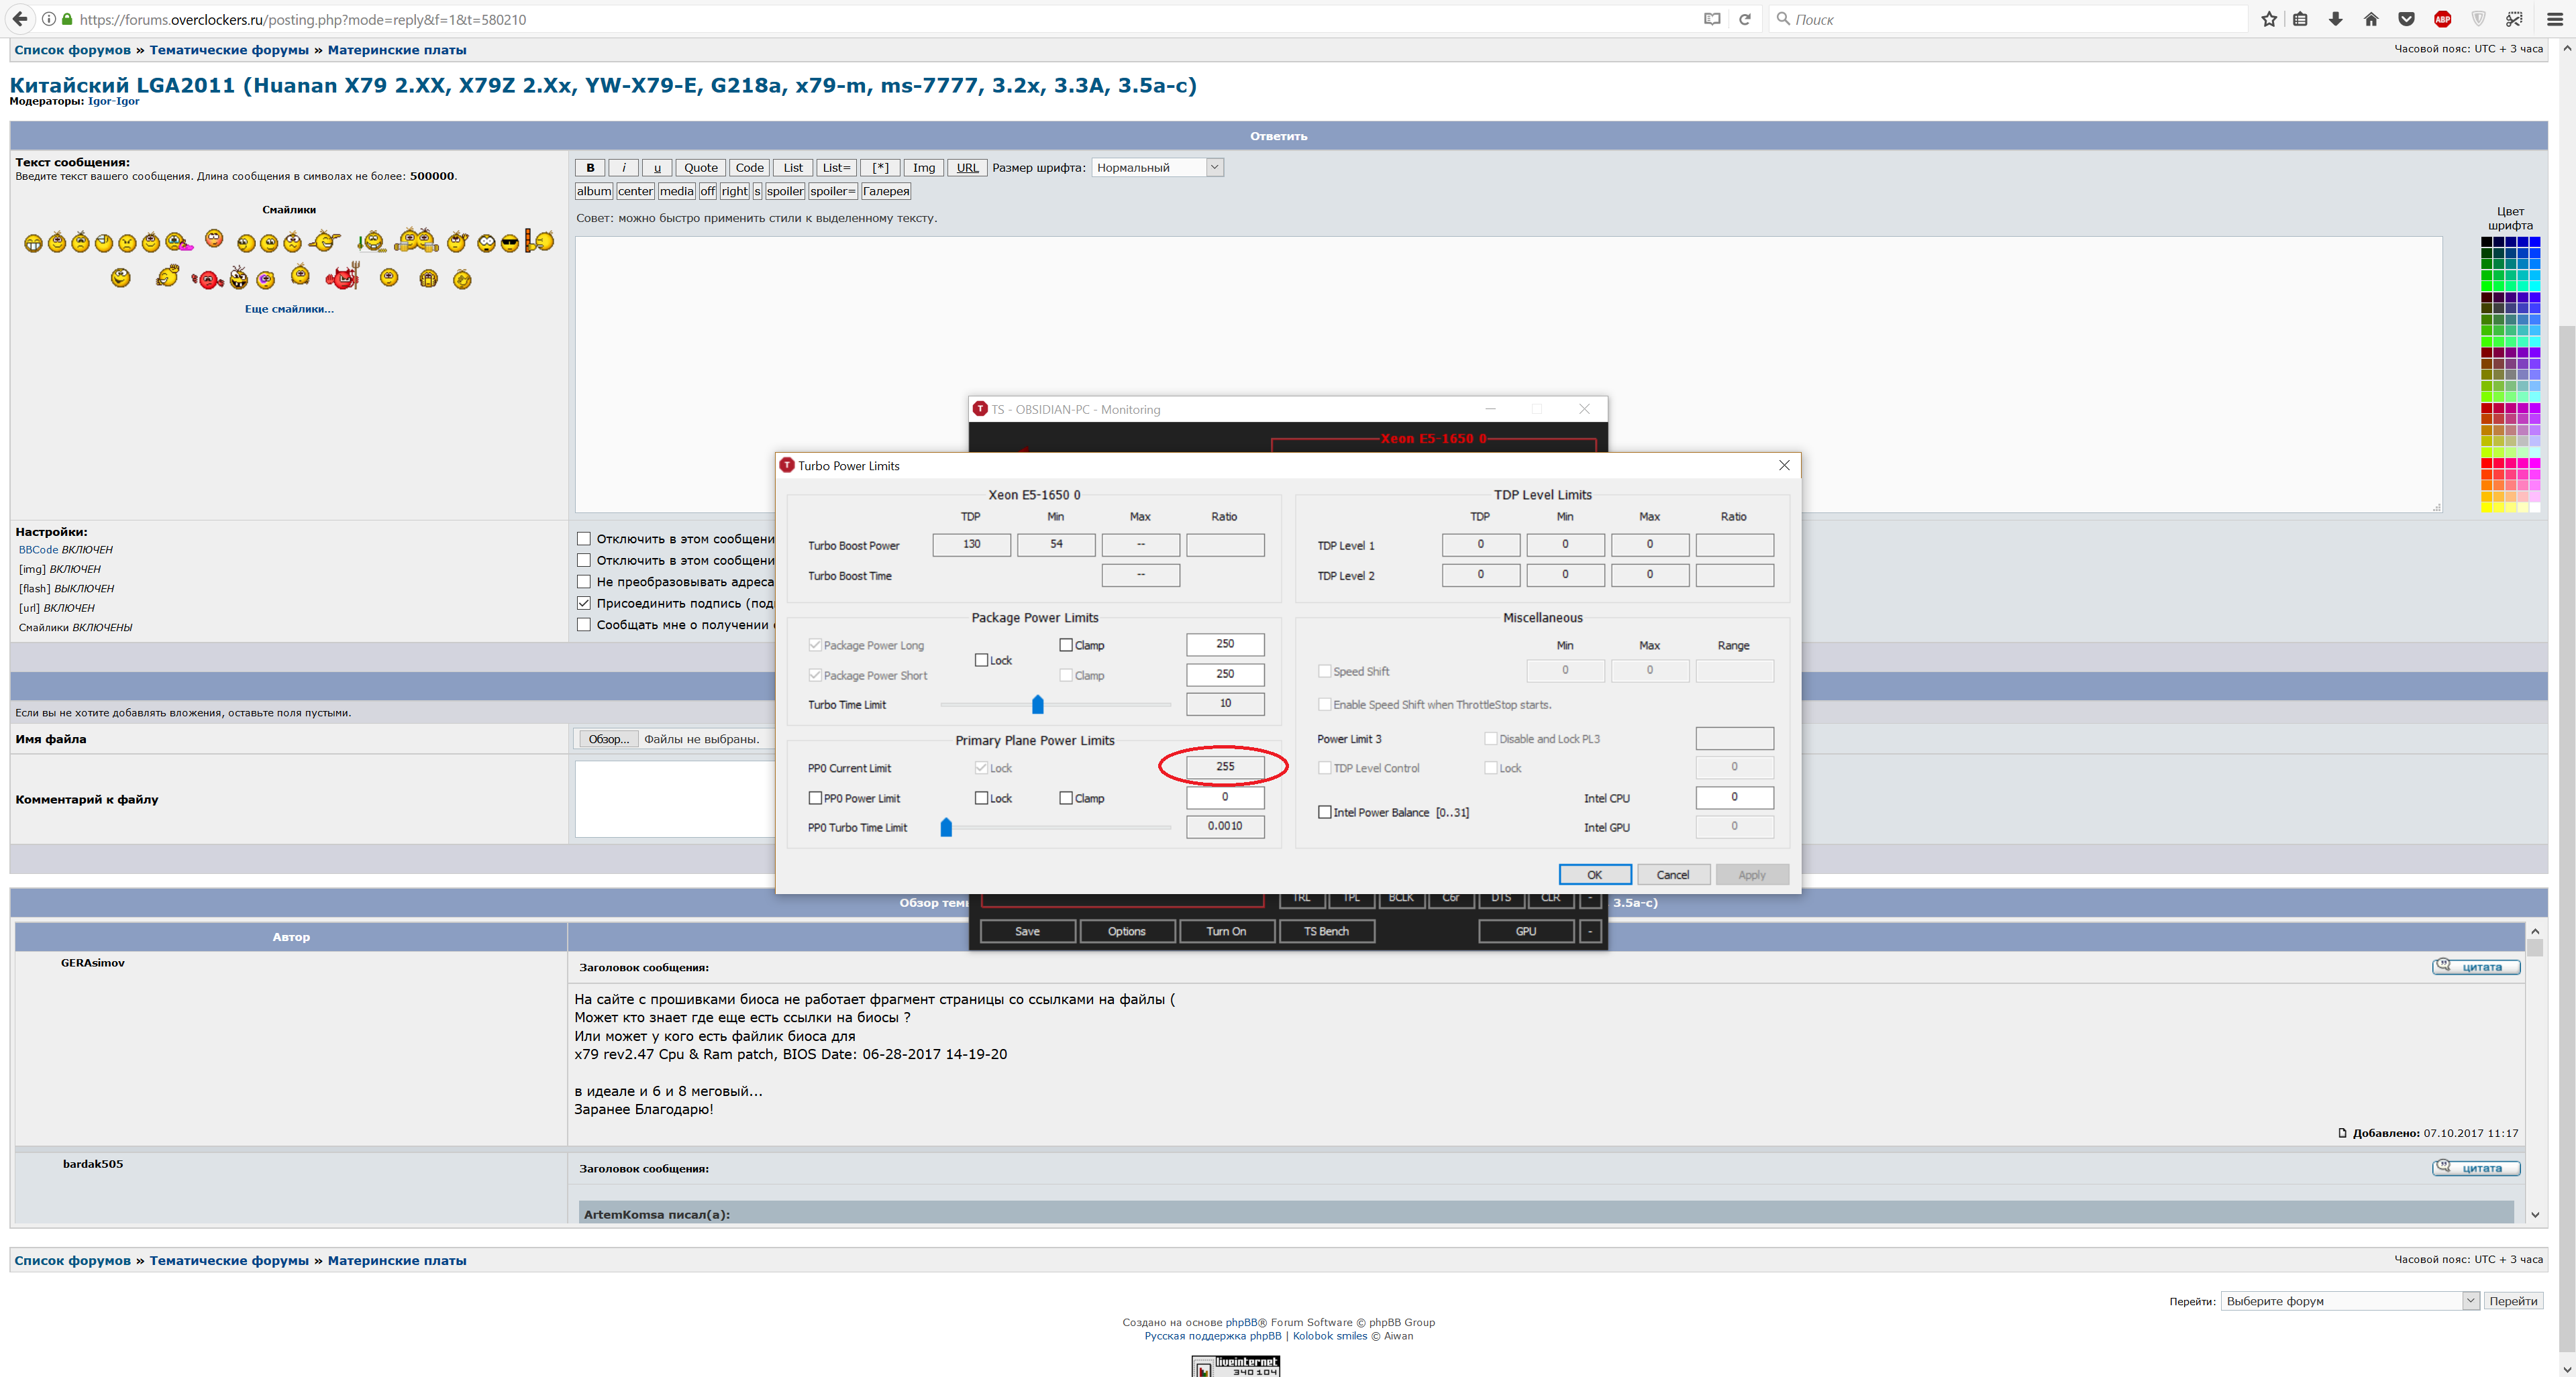Bookmark this page with star icon
The image size is (2576, 1377).
[2269, 19]
